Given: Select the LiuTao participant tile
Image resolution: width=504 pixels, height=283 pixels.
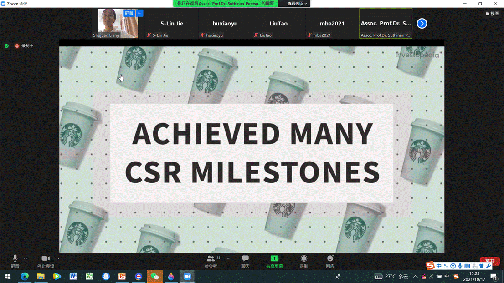Looking at the screenshot, I should 278,24.
